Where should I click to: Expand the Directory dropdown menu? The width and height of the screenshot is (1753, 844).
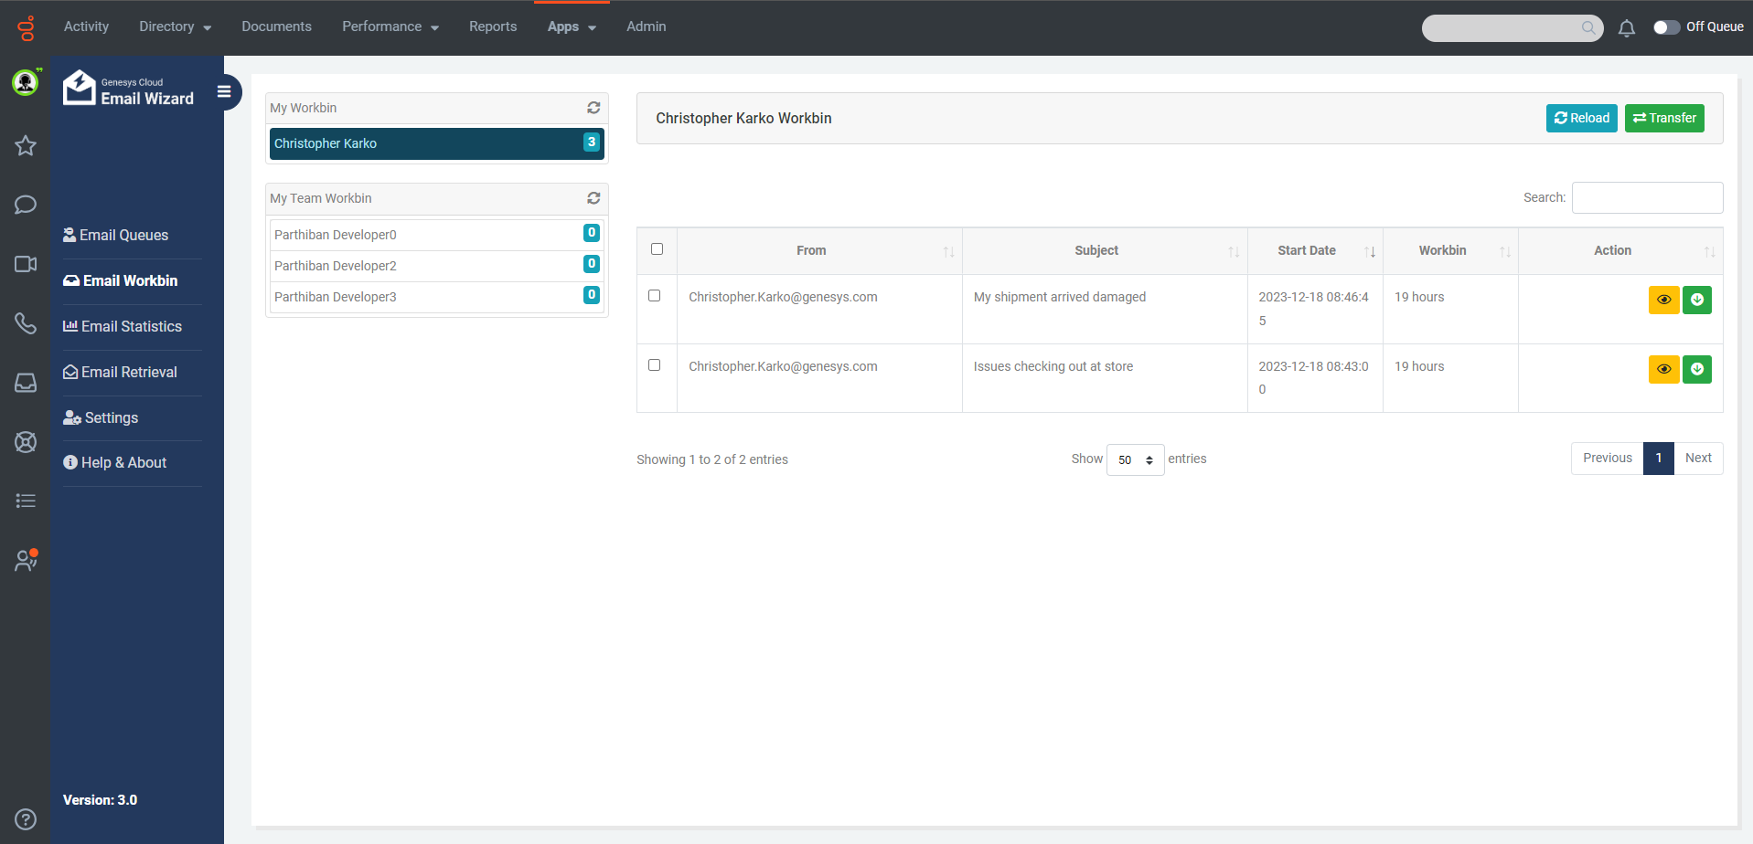[x=175, y=27]
